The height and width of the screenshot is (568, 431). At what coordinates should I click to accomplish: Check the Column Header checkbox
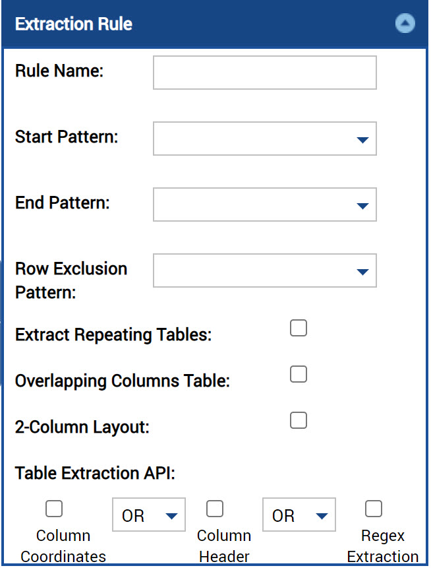coord(215,509)
